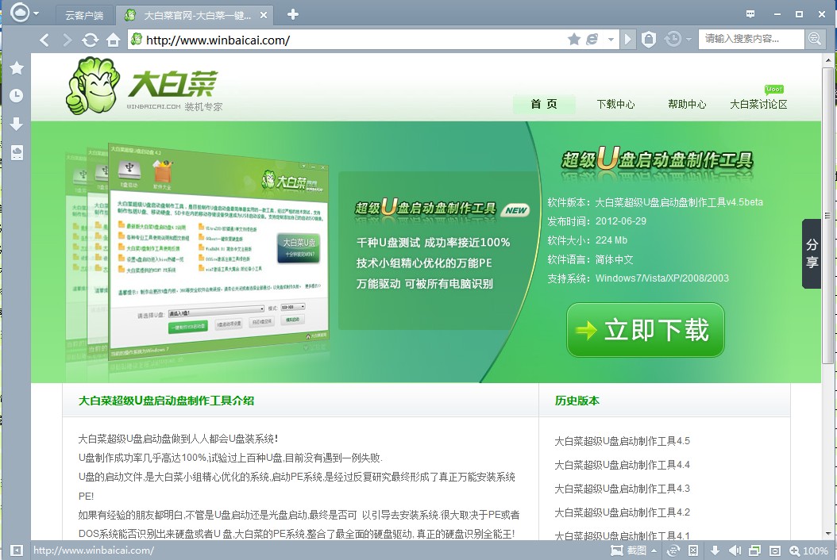Click the search magnifier button
Image resolution: width=837 pixels, height=560 pixels.
pyautogui.click(x=815, y=39)
